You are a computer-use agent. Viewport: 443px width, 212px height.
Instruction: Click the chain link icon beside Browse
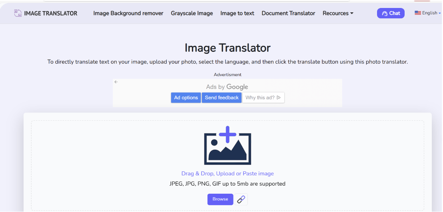(x=241, y=199)
